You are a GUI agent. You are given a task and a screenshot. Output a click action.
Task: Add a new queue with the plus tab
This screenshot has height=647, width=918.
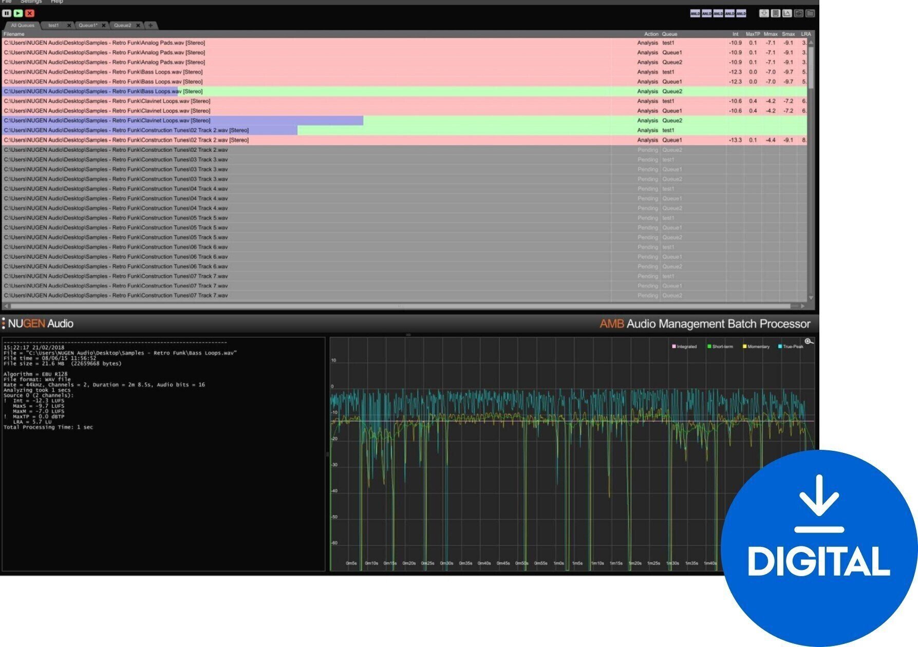point(149,24)
